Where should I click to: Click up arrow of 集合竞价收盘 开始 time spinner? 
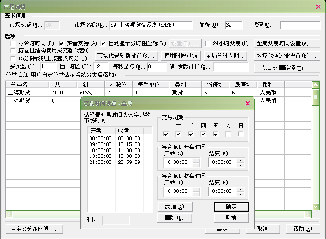point(196,189)
